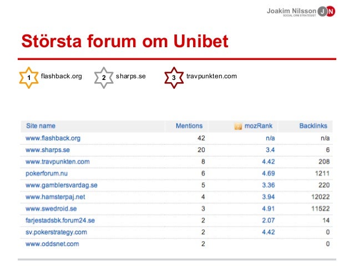Click mentions value 42 for flashback

tap(201, 138)
